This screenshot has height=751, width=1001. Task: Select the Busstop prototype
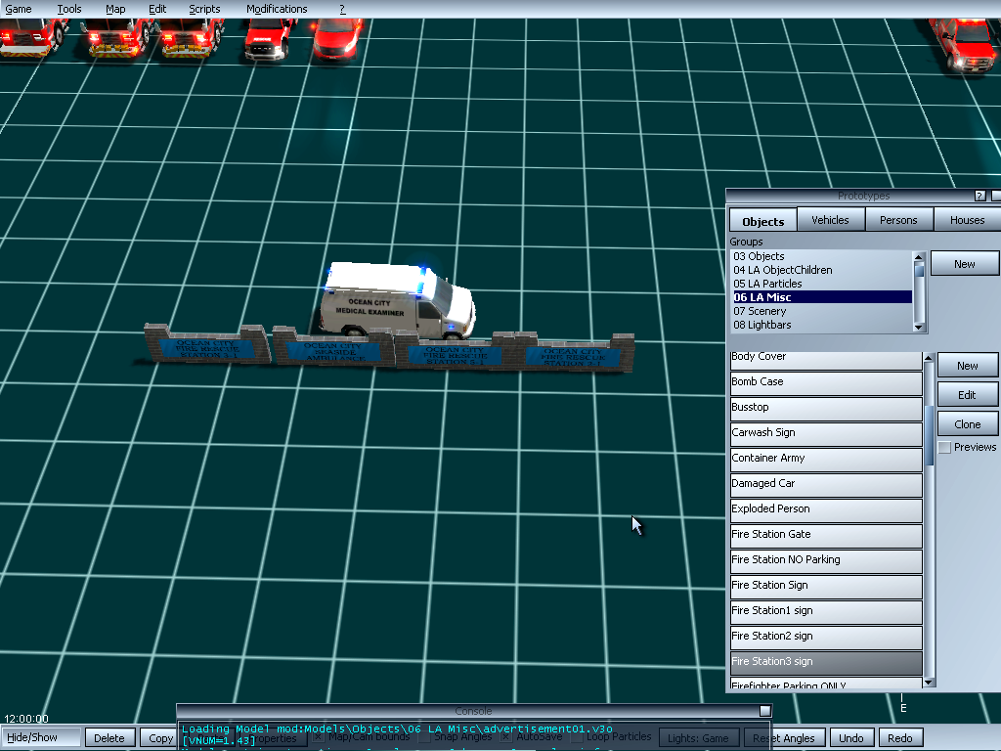click(826, 409)
